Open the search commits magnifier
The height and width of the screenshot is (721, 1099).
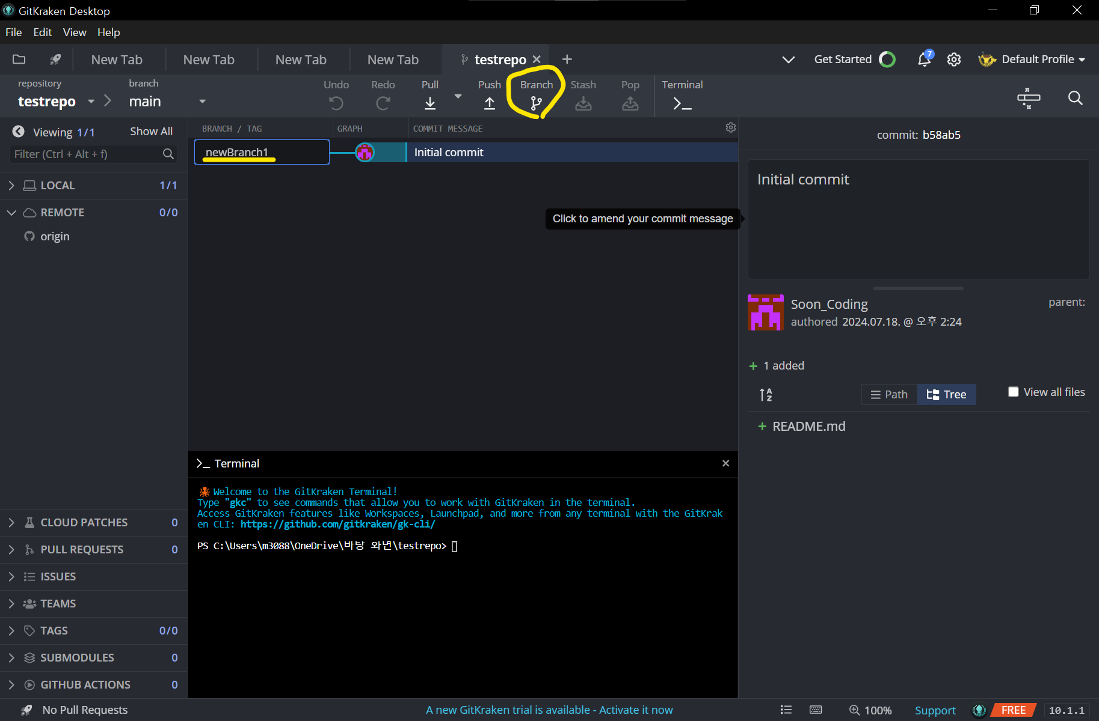point(1076,97)
